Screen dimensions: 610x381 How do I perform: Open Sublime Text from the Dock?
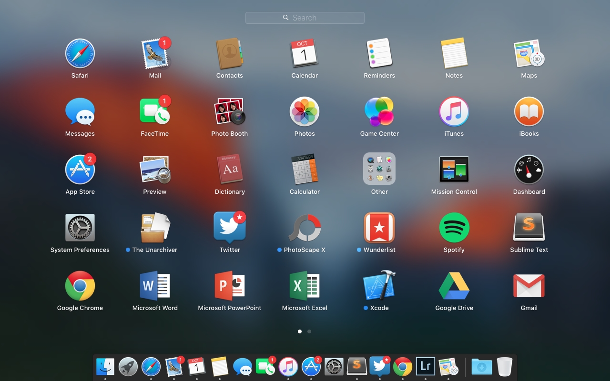(357, 367)
